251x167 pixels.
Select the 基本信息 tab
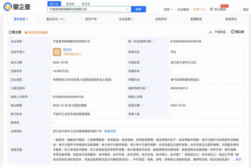coord(21,19)
